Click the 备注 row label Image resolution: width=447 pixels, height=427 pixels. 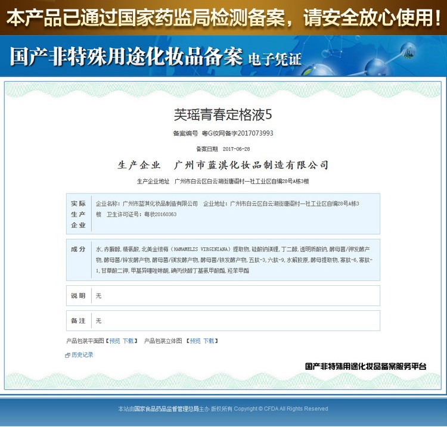pyautogui.click(x=78, y=320)
